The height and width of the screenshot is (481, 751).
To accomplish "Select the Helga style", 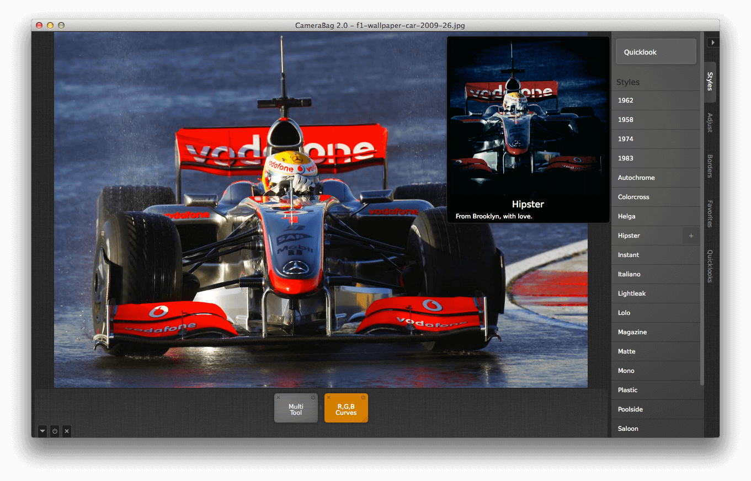I will 656,216.
